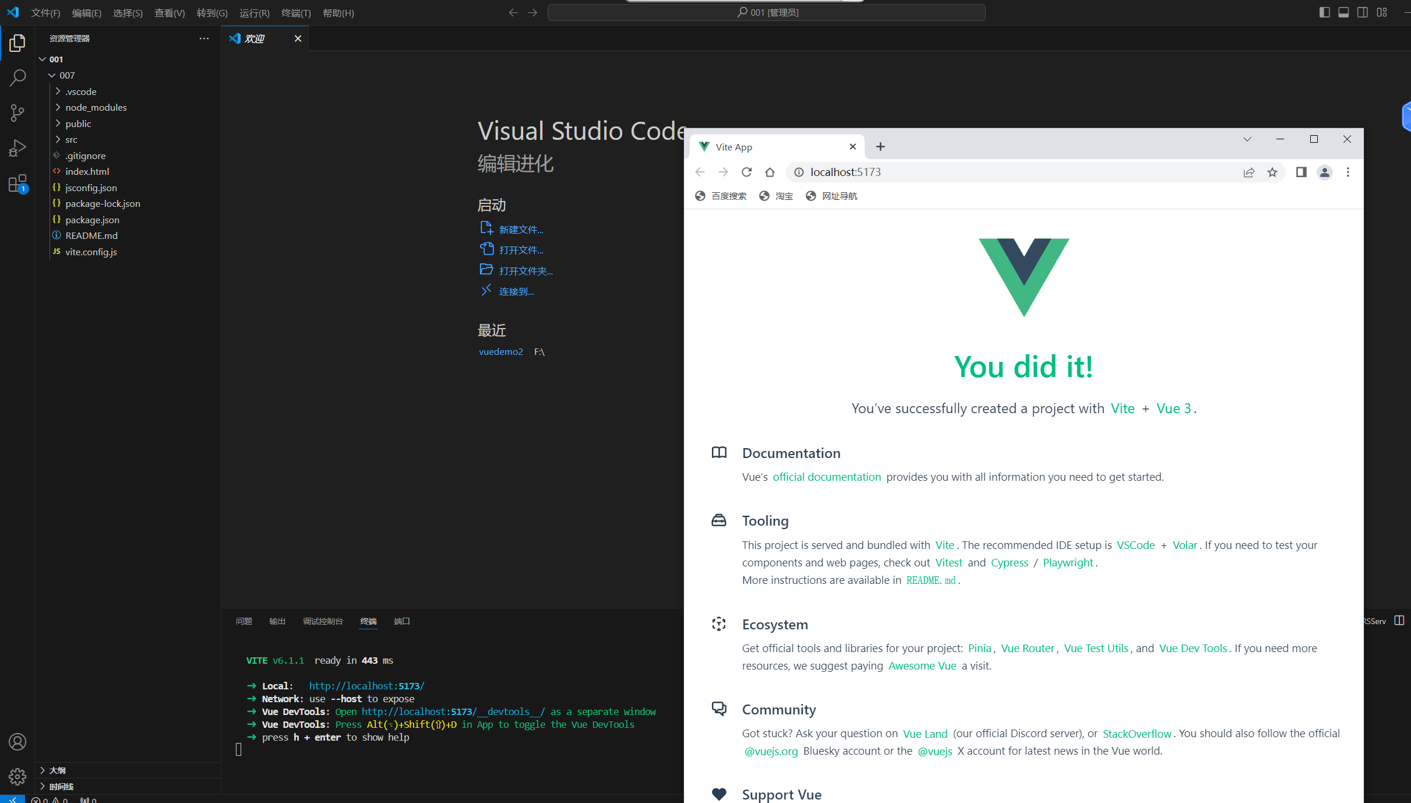Share this page from browser address bar
This screenshot has width=1411, height=803.
pos(1248,172)
